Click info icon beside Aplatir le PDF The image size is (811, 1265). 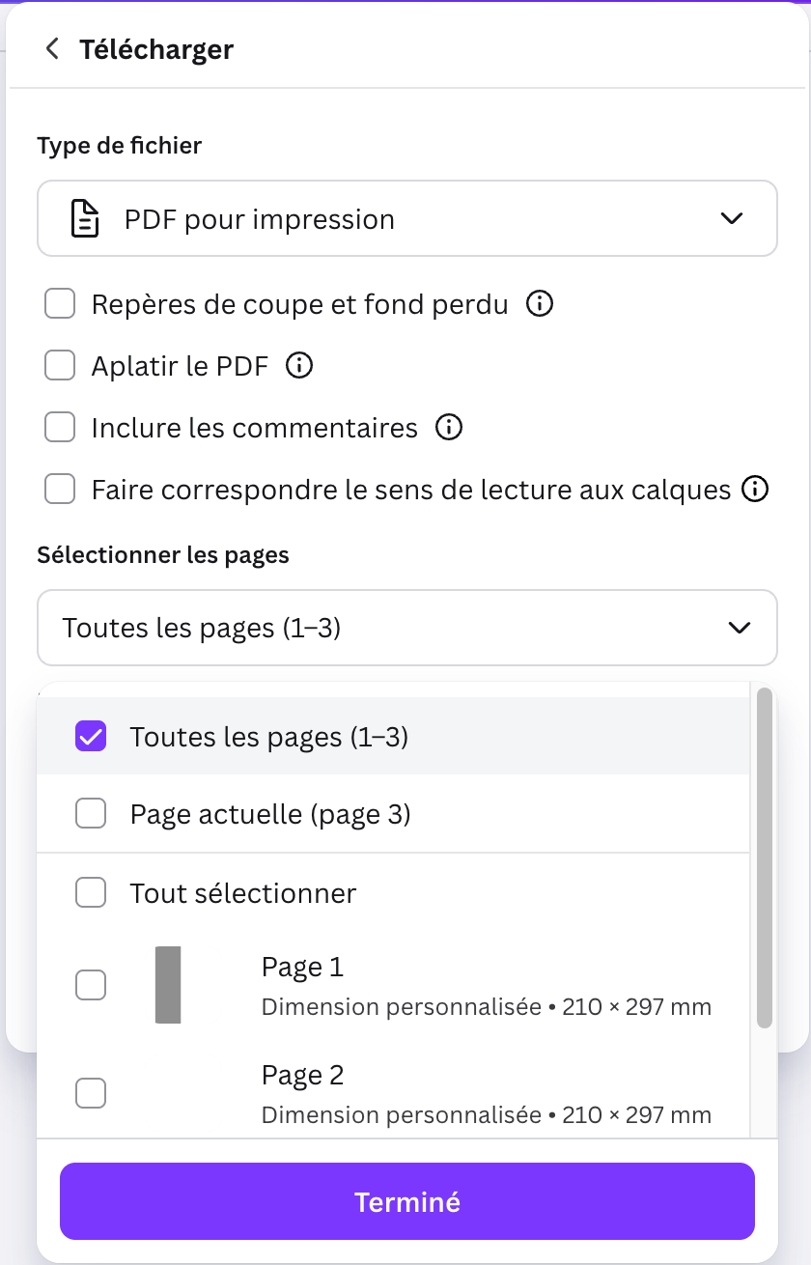click(x=300, y=366)
